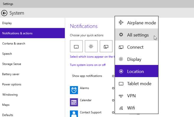Click the Alarms clock app icon
The image size is (194, 117).
(74, 90)
